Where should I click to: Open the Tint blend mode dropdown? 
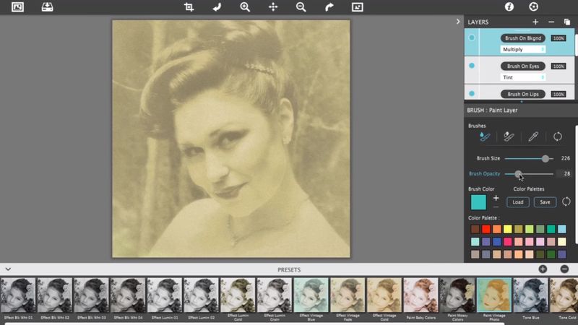pyautogui.click(x=523, y=77)
